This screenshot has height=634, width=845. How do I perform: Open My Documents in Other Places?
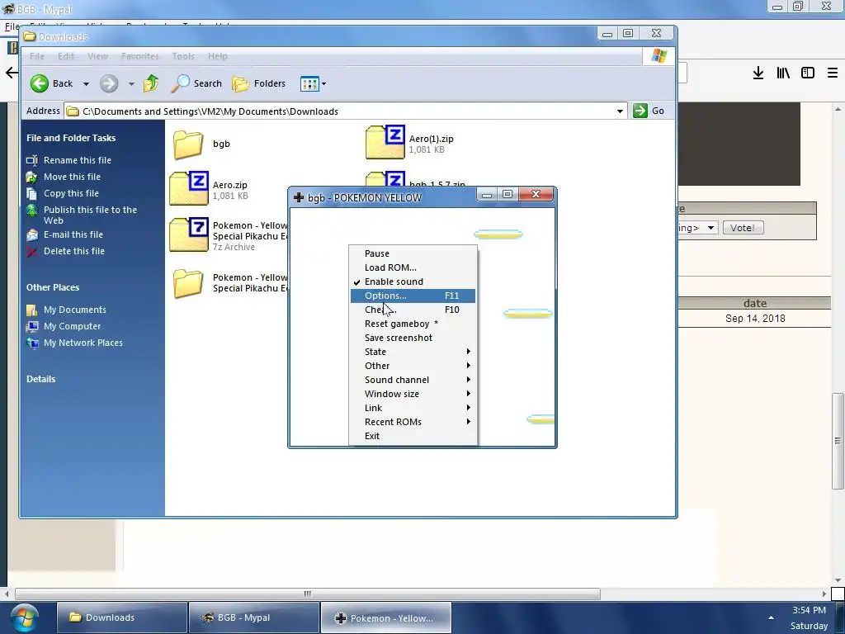75,310
